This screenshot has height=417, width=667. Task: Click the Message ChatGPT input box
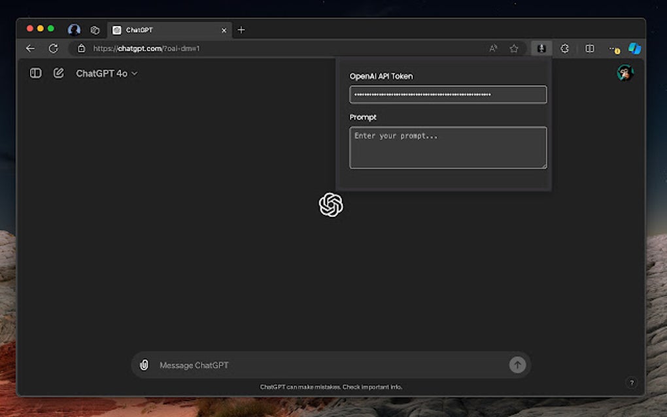331,365
